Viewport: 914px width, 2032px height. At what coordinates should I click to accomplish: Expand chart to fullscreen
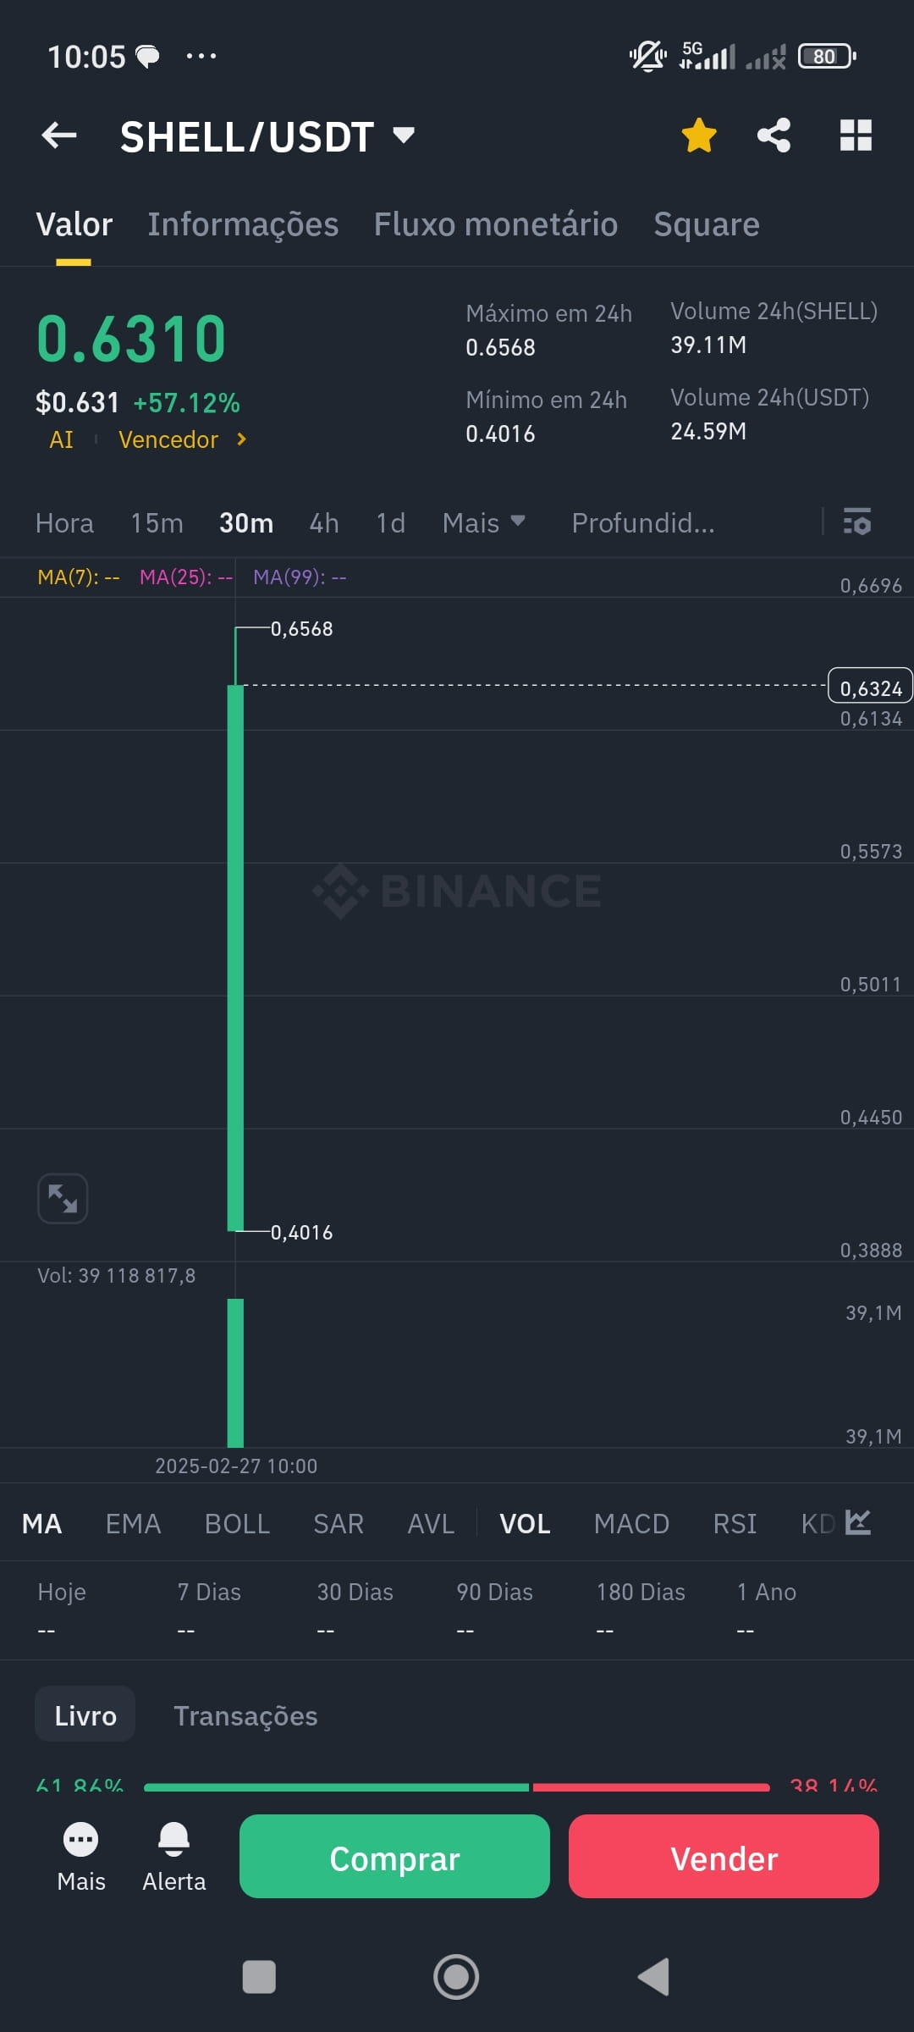point(63,1198)
